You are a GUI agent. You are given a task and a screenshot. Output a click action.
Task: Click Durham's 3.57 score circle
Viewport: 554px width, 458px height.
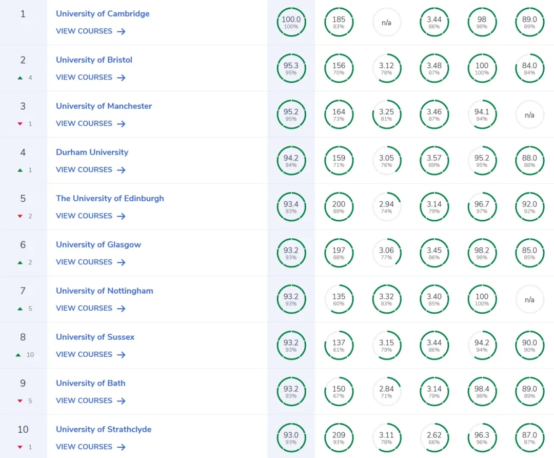(434, 161)
